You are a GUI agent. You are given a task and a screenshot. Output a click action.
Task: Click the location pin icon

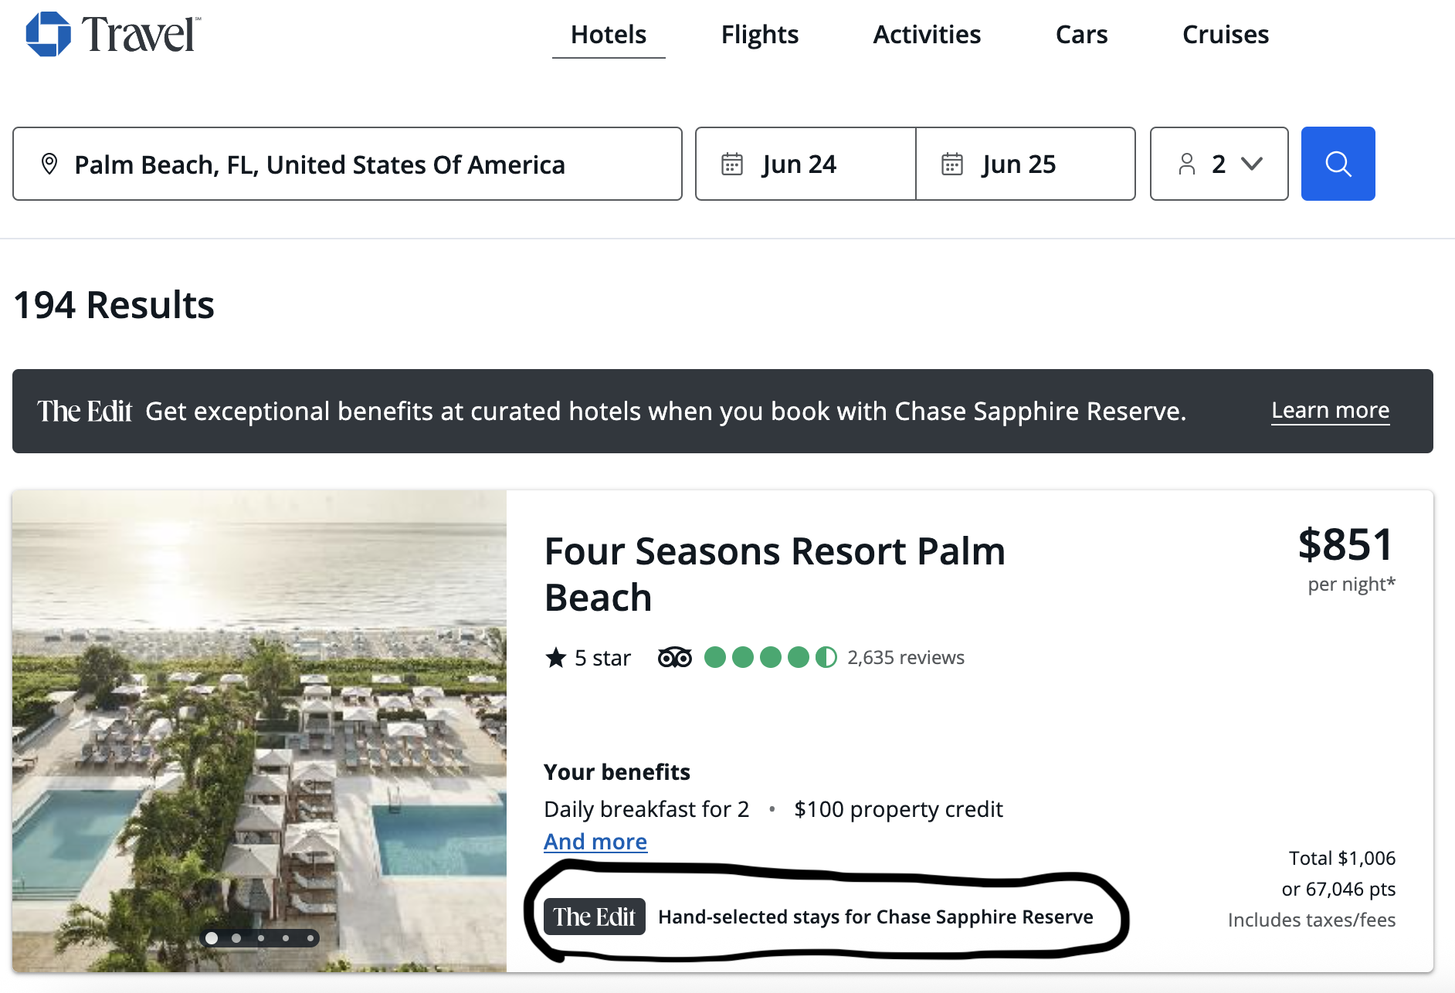49,164
